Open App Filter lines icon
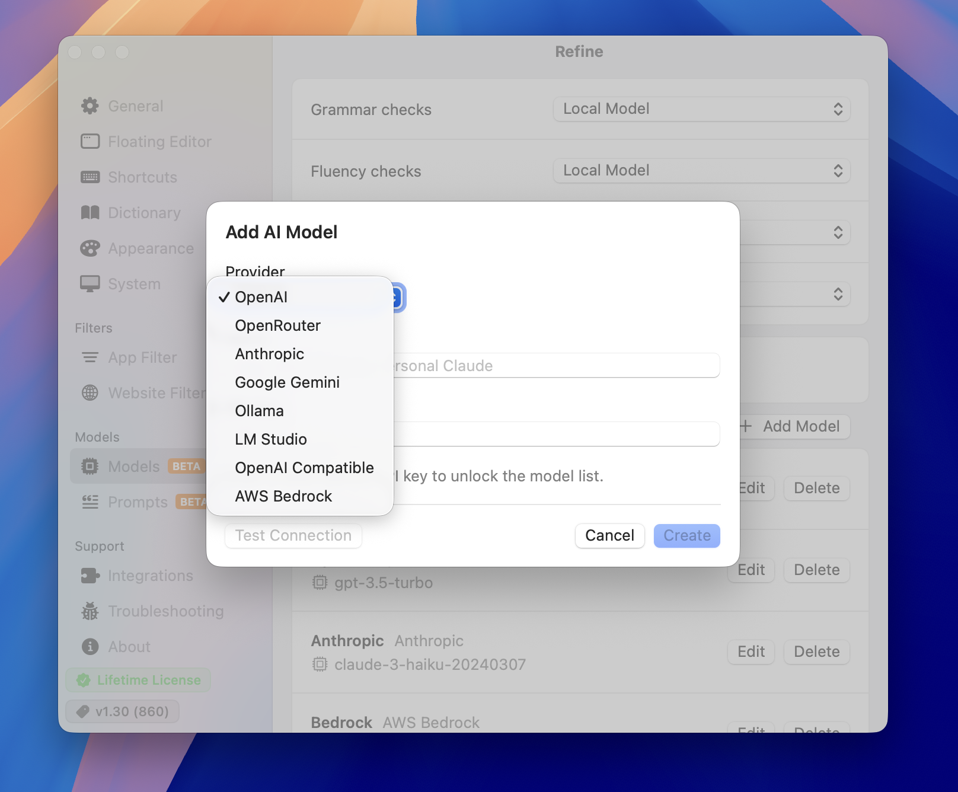958x792 pixels. click(x=90, y=357)
